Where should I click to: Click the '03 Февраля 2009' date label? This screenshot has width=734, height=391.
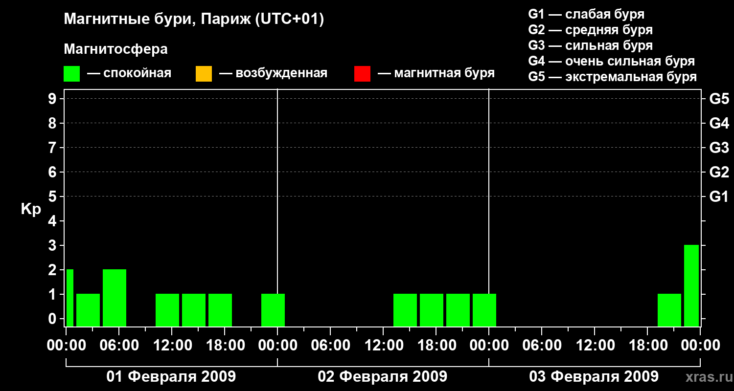(x=594, y=377)
